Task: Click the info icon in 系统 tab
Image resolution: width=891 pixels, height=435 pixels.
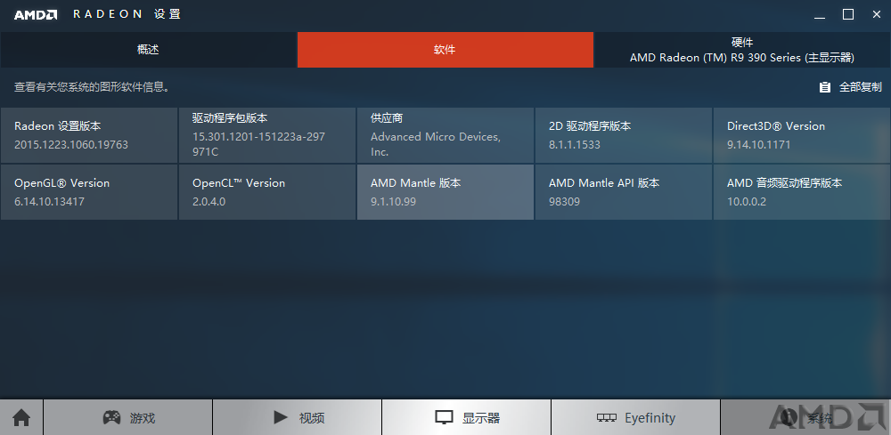Action: pos(789,418)
